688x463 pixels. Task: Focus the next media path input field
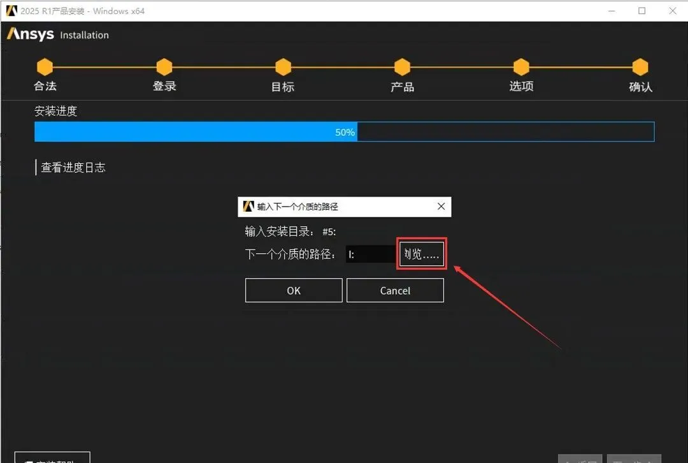[x=371, y=254]
